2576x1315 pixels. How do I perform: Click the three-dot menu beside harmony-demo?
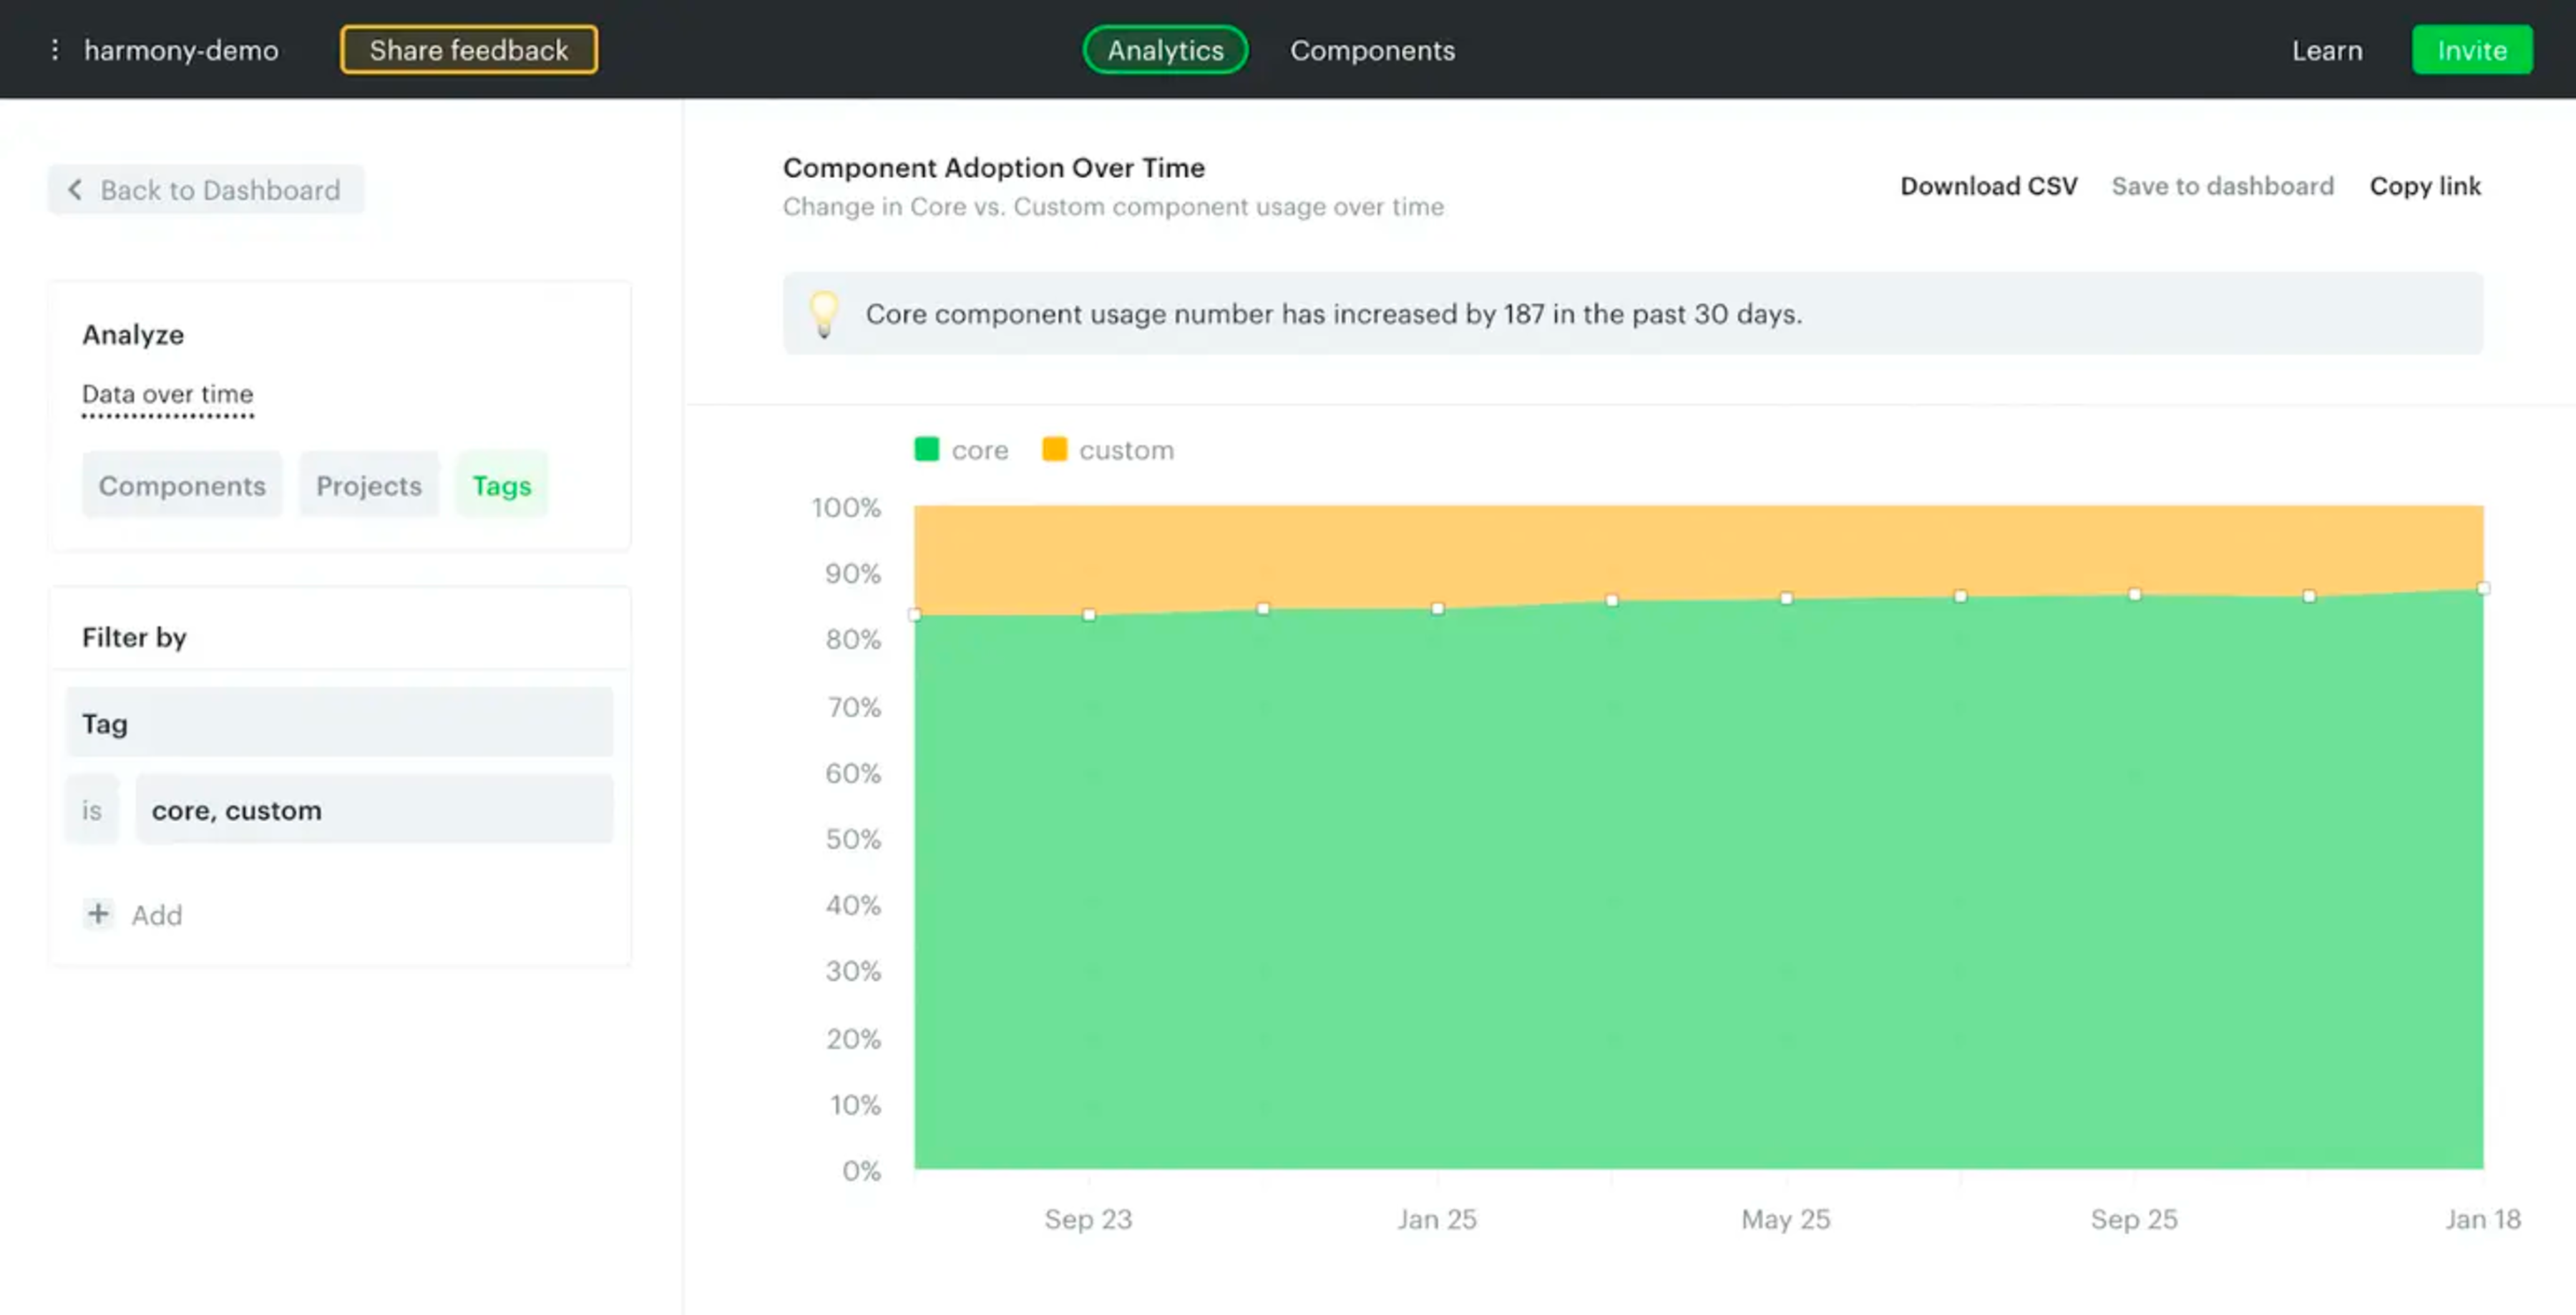pos(55,50)
